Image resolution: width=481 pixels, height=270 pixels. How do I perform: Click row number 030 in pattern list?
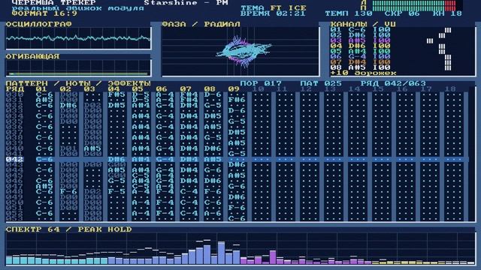coord(15,94)
